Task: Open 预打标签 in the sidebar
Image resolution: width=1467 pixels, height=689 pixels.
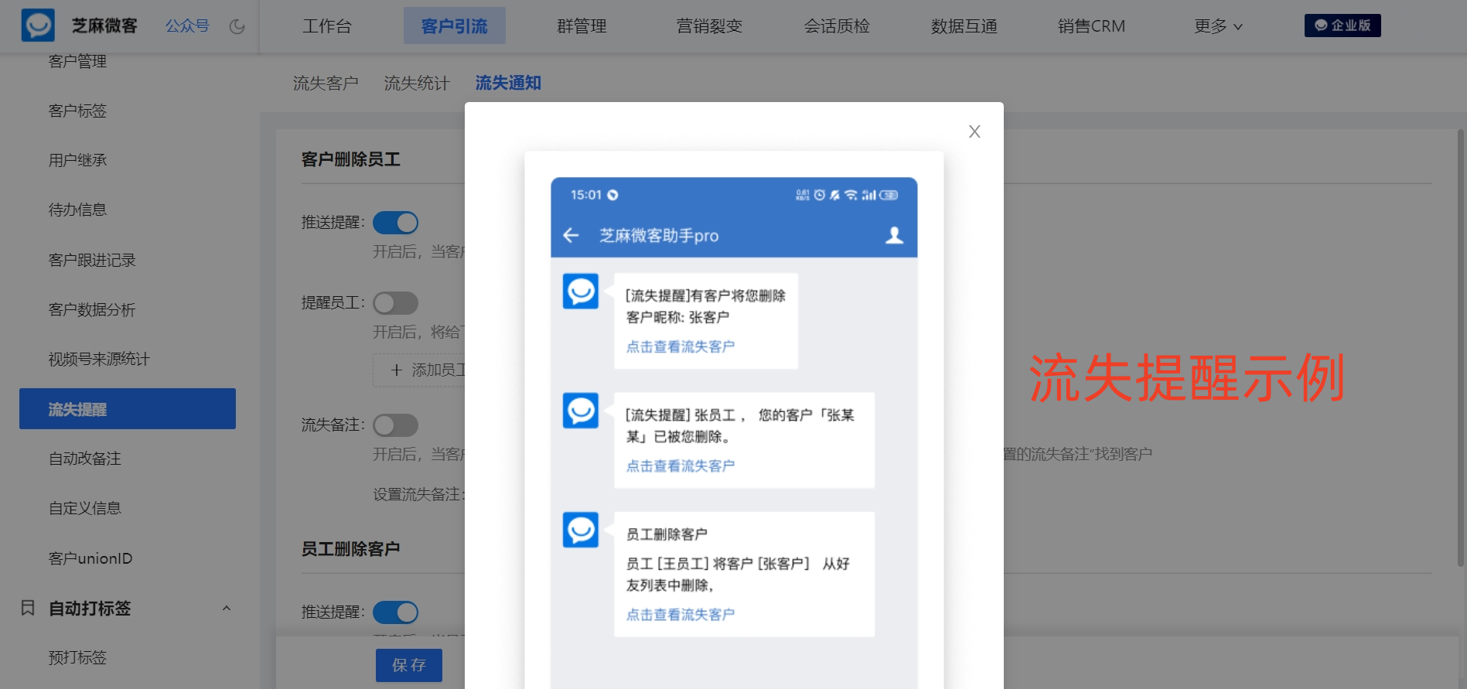Action: click(x=77, y=657)
